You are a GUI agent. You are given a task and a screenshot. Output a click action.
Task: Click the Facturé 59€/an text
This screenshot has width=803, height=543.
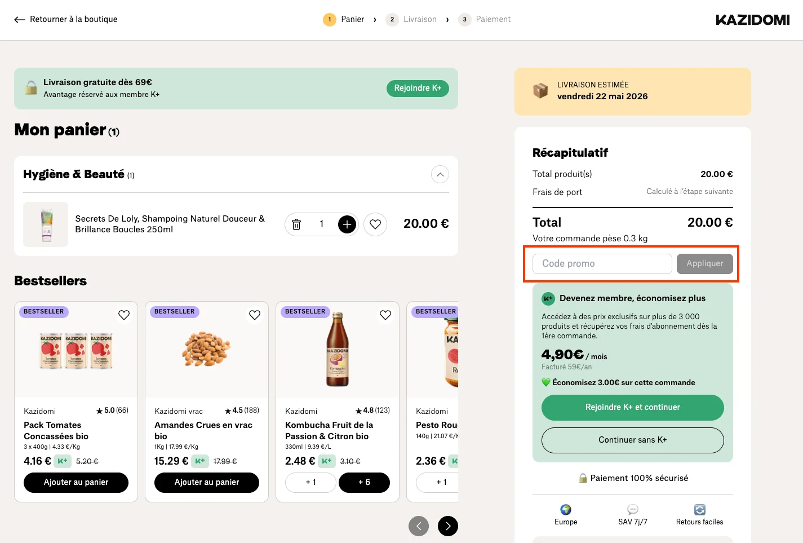[566, 367]
